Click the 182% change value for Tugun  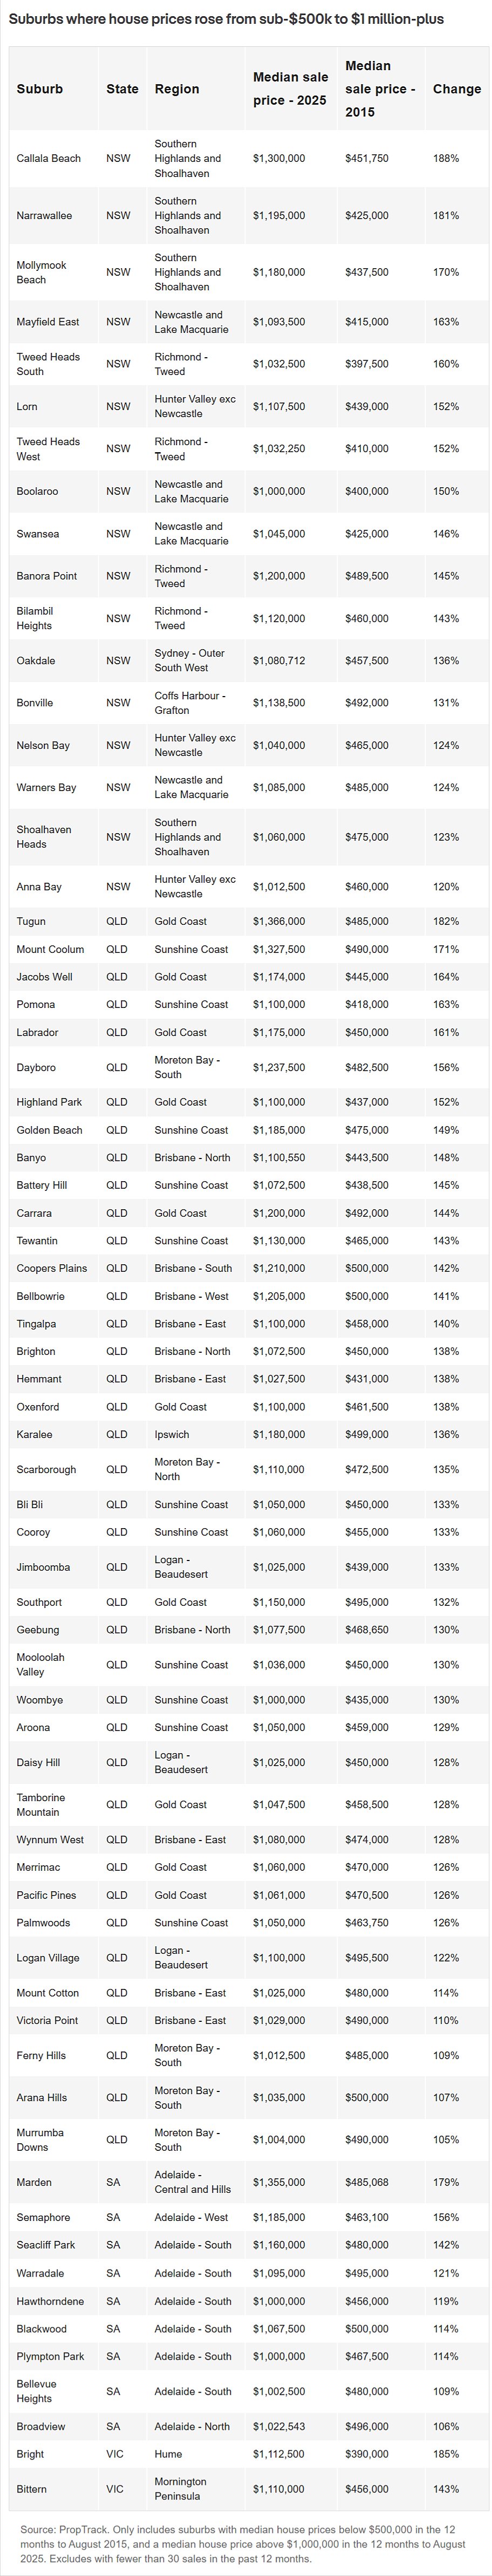pos(446,921)
